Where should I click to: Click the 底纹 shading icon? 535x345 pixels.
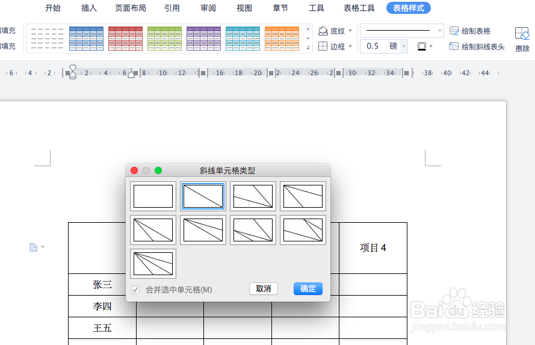pyautogui.click(x=323, y=31)
